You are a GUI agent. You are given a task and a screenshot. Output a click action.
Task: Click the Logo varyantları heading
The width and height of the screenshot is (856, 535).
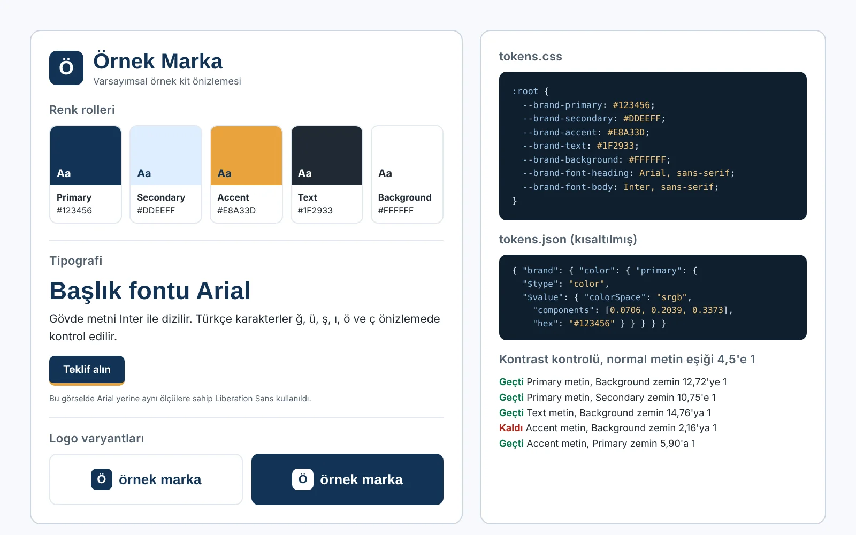click(x=96, y=438)
